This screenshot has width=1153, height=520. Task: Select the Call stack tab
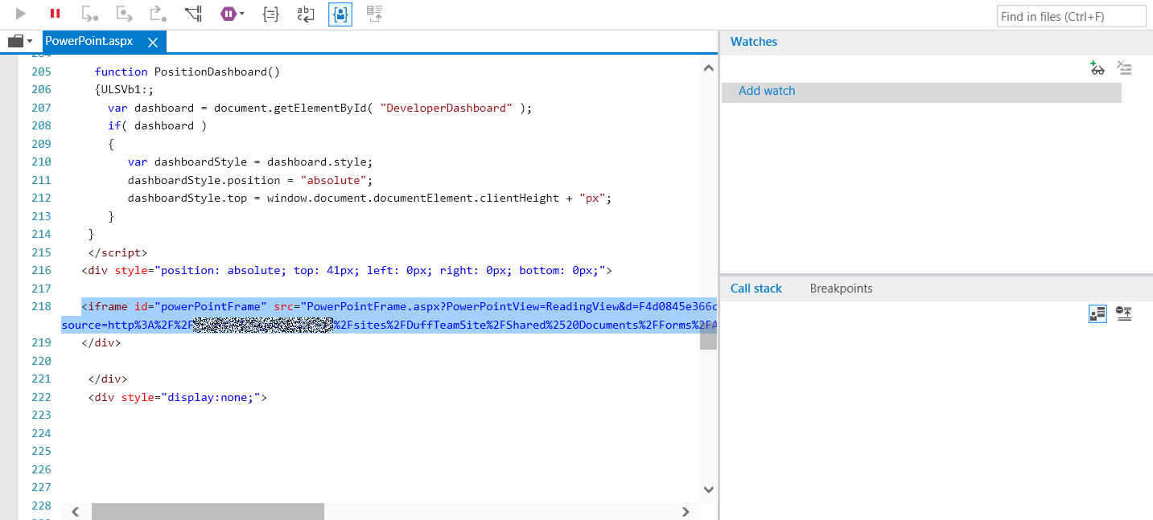pos(756,289)
